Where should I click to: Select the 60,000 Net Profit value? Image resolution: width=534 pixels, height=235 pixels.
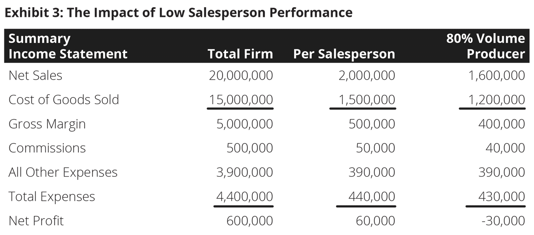pos(375,220)
